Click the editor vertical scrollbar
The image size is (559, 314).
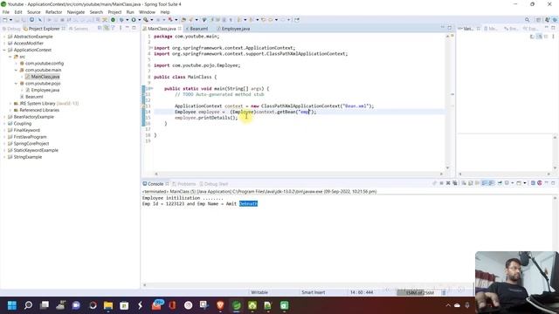[x=447, y=101]
